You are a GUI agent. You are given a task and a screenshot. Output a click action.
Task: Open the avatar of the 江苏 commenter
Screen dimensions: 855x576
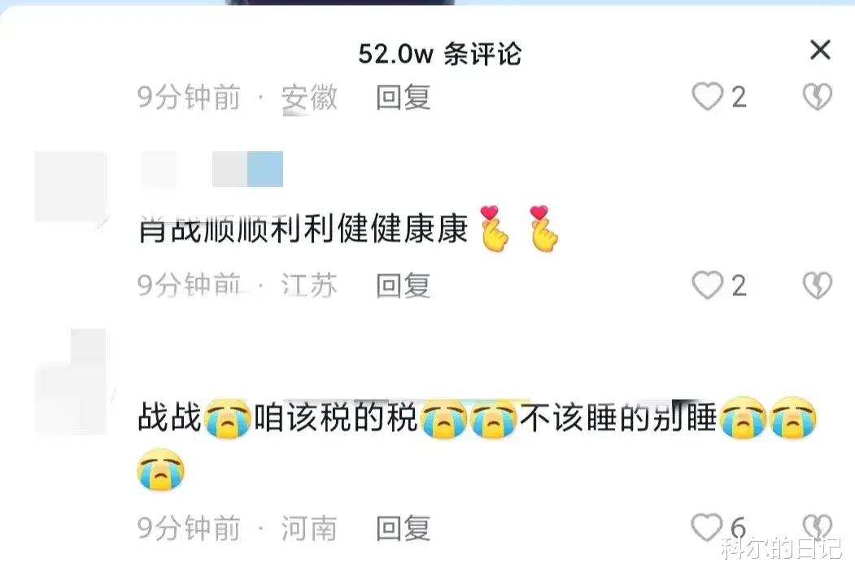71,187
